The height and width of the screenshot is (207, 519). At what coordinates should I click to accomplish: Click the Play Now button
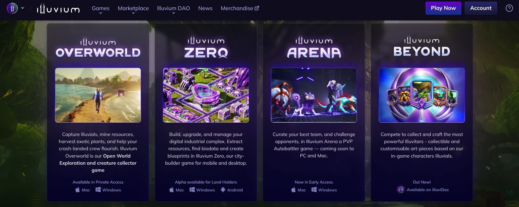pos(443,8)
